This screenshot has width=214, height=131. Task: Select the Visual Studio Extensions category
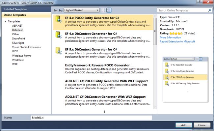click(26, 47)
